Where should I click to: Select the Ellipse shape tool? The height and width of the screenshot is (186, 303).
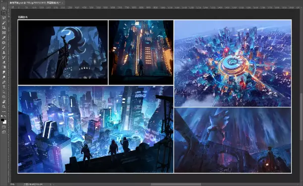(x=3, y=97)
